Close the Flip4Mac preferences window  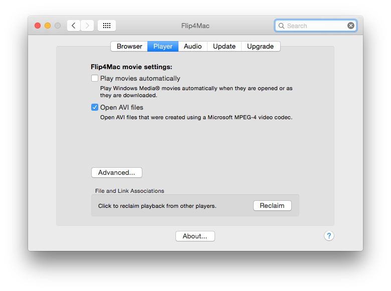click(38, 26)
